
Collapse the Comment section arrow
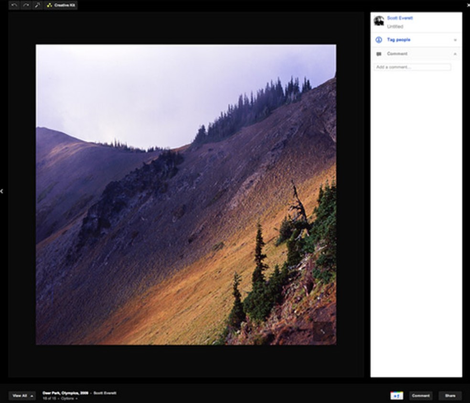[455, 54]
